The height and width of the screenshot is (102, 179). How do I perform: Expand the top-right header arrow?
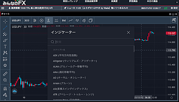177,2
